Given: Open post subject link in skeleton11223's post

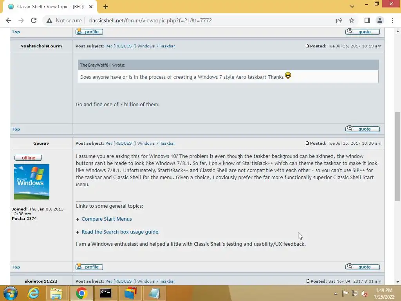Looking at the screenshot, I should 140,281.
